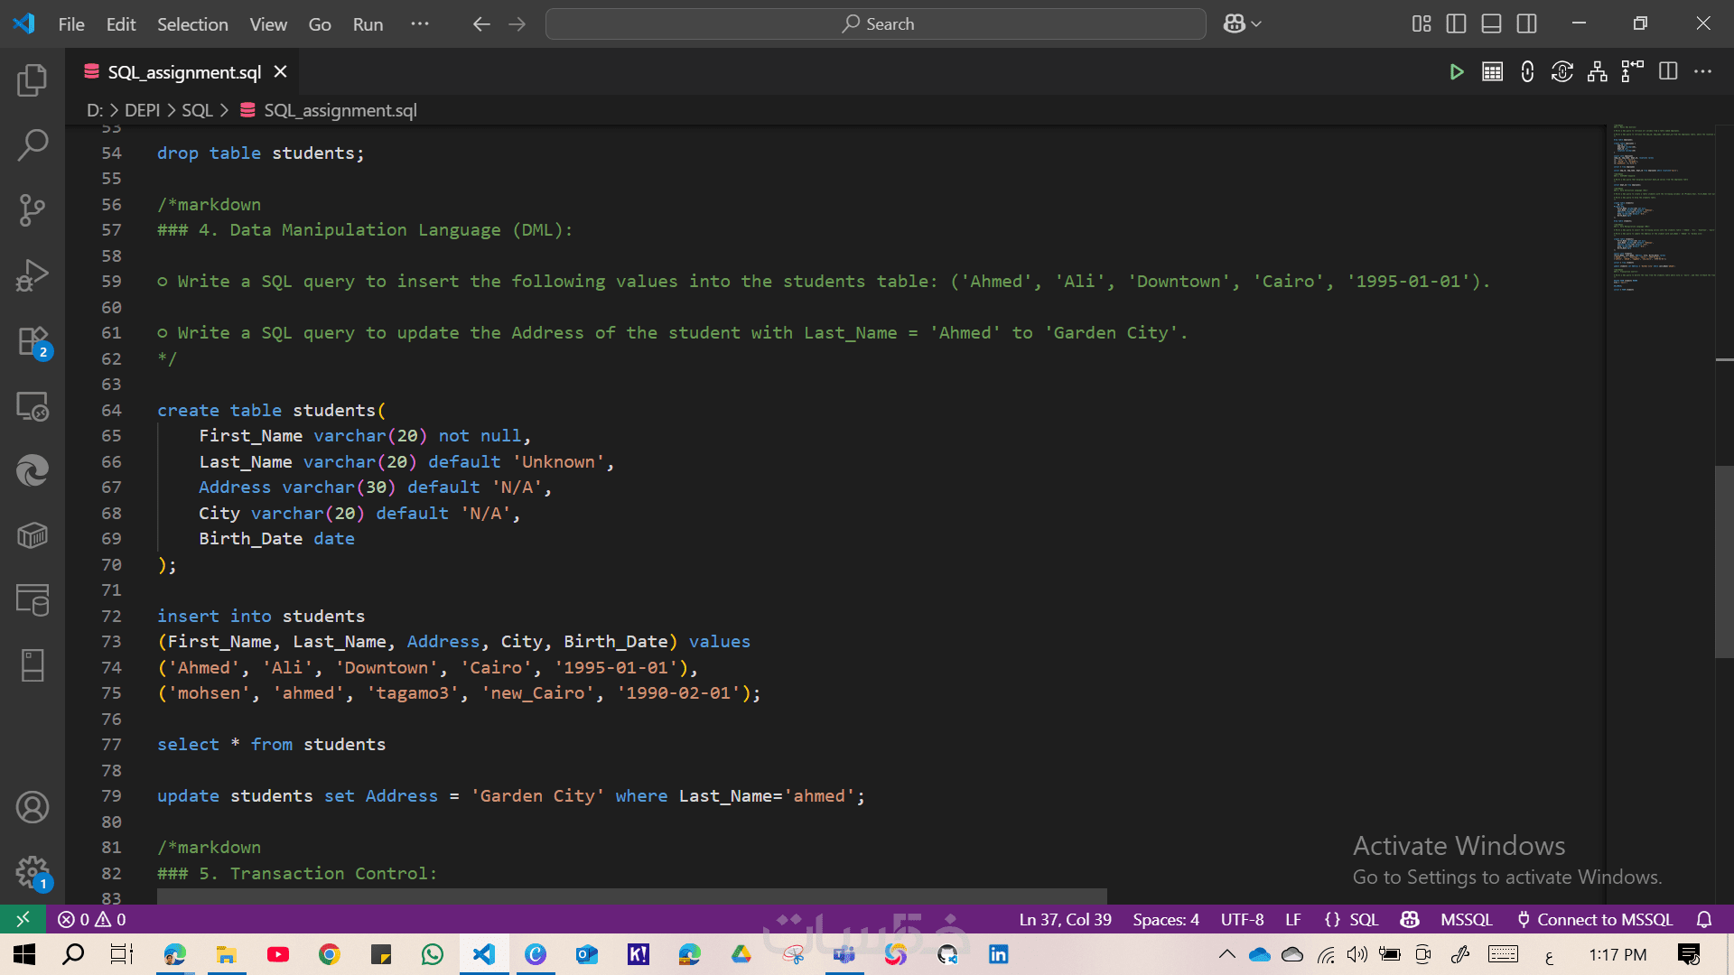Open the Run and Debug view

[x=33, y=276]
